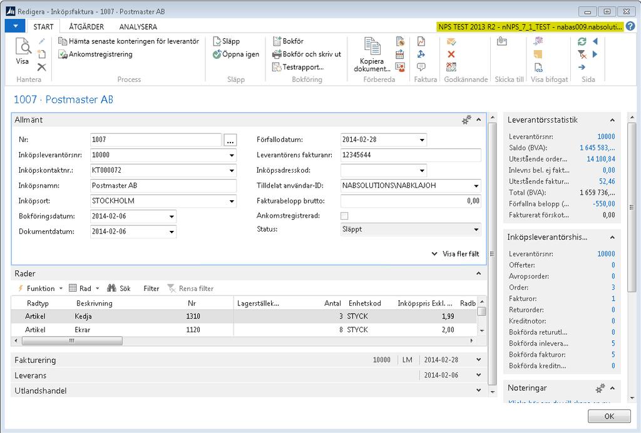Open the Inköpsadresskod dropdown
This screenshot has width=641, height=433.
422,170
